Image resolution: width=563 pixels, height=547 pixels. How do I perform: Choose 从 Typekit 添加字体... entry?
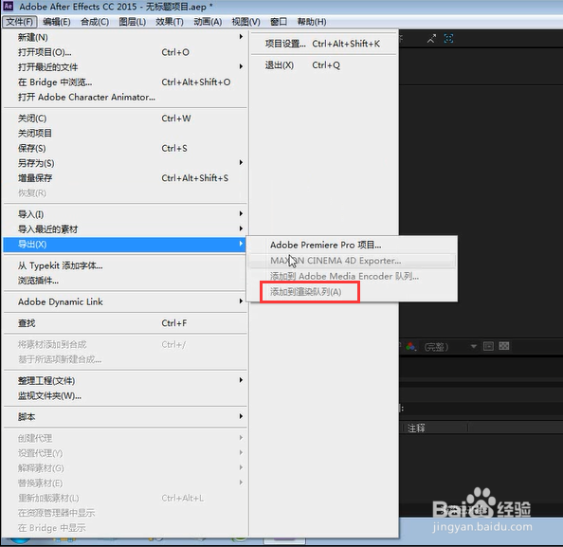[x=125, y=265]
